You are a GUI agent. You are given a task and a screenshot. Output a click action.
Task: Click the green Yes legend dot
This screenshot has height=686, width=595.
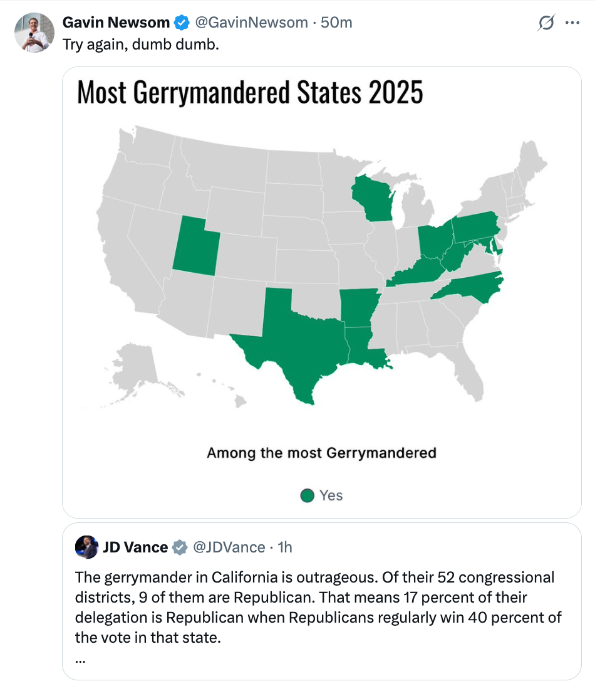[x=307, y=496]
